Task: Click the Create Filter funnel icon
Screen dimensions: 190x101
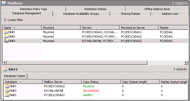Action: coord(5,20)
